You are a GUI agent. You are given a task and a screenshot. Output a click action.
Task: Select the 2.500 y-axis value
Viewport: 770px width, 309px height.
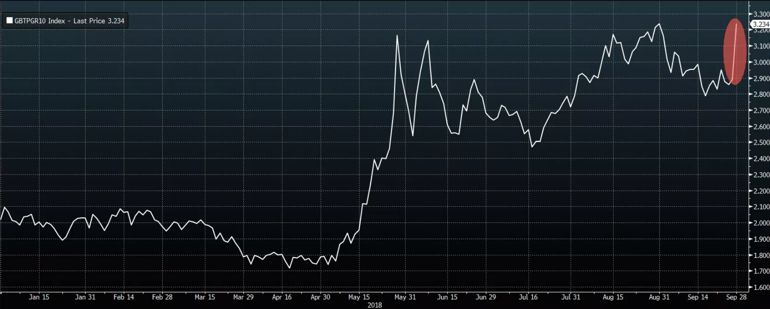point(761,142)
